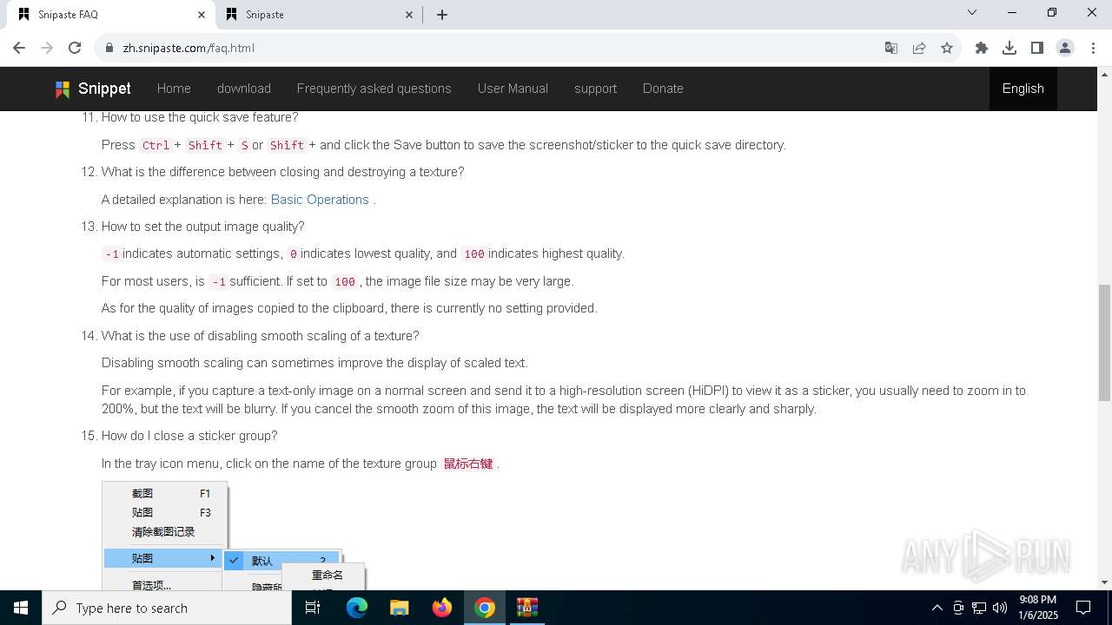The image size is (1112, 625).
Task: Click the Ctrl key code label
Action: click(x=156, y=145)
